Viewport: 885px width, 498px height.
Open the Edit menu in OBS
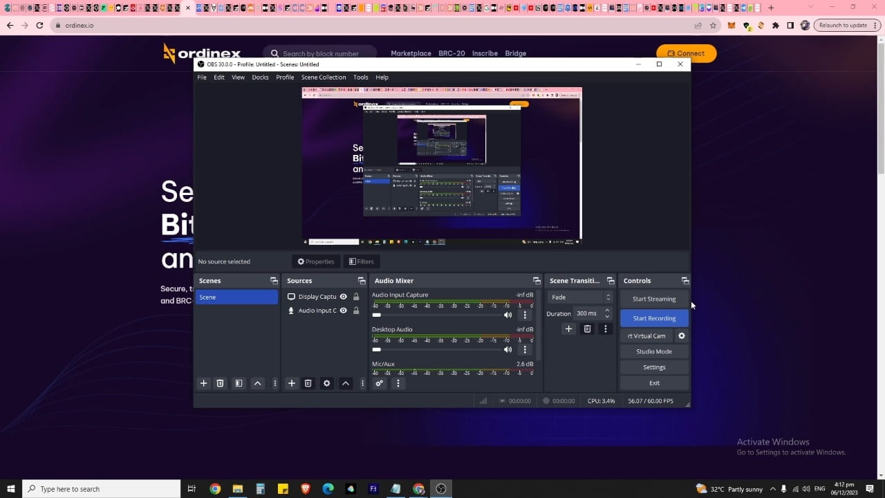click(x=218, y=77)
